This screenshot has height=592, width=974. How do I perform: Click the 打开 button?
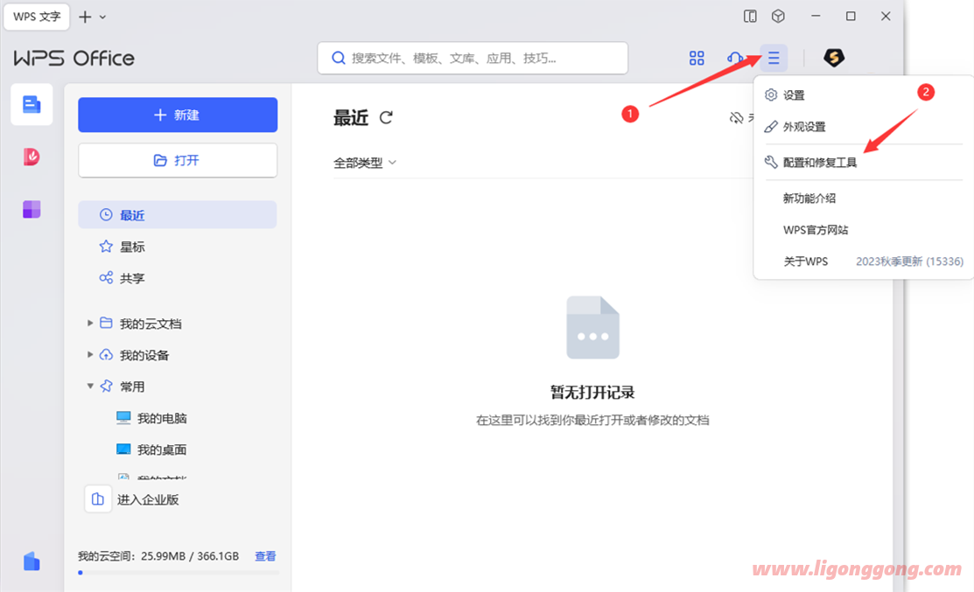[x=178, y=160]
